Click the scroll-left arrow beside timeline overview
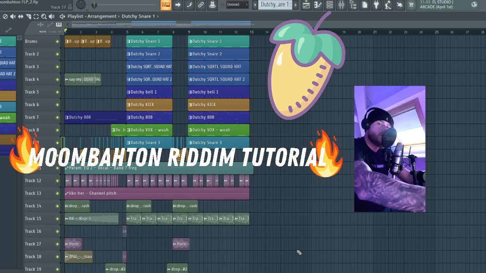The image size is (486, 273). 68,25
